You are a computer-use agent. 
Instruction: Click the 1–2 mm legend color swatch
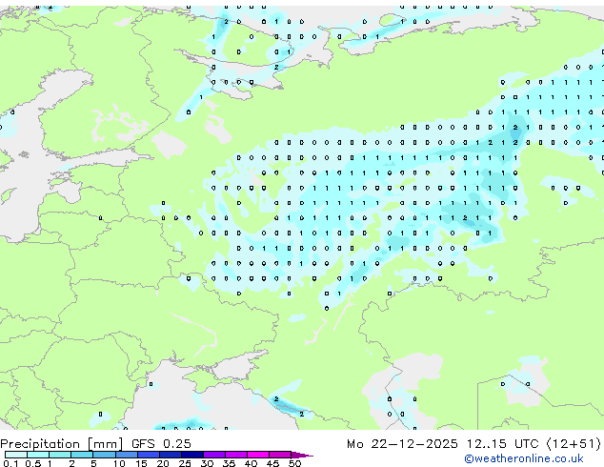click(60, 455)
